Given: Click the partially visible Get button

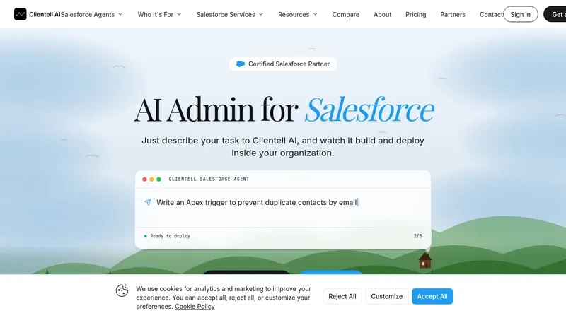Looking at the screenshot, I should [x=555, y=14].
